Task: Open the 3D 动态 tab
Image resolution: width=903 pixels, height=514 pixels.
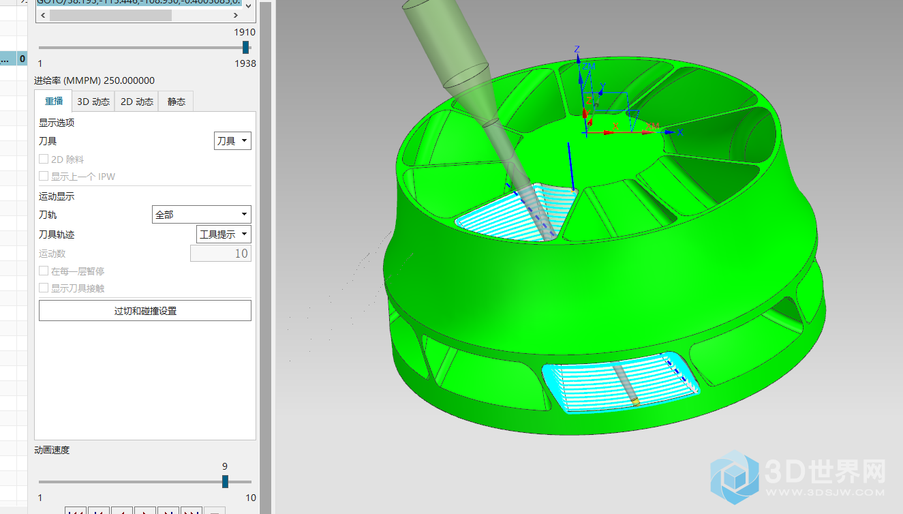Action: click(93, 102)
